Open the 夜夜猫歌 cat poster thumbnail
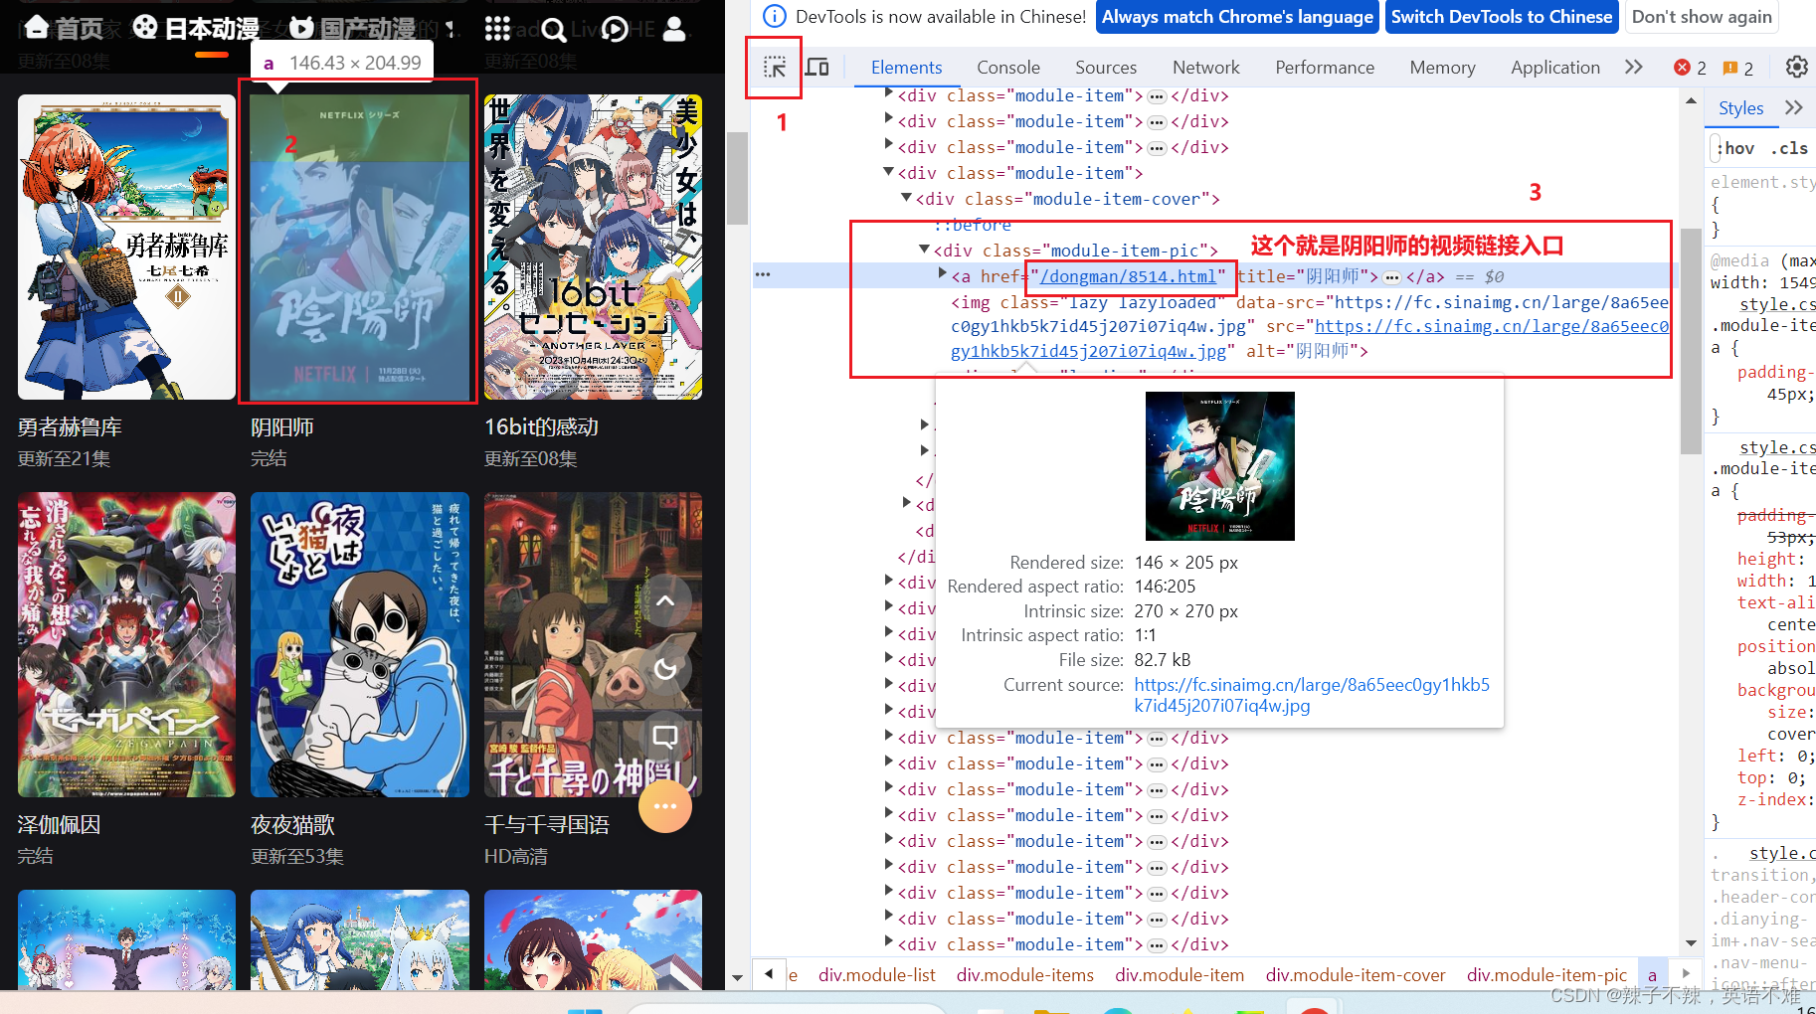The height and width of the screenshot is (1014, 1816). tap(359, 645)
